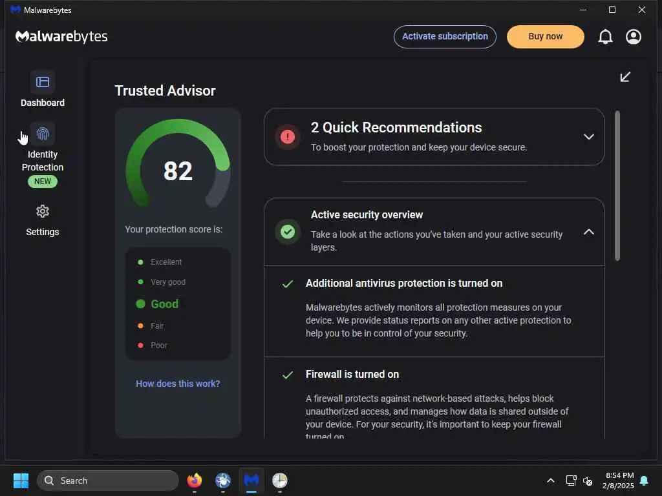Click the Trusted Advisor vertical scrollbar

(617, 185)
